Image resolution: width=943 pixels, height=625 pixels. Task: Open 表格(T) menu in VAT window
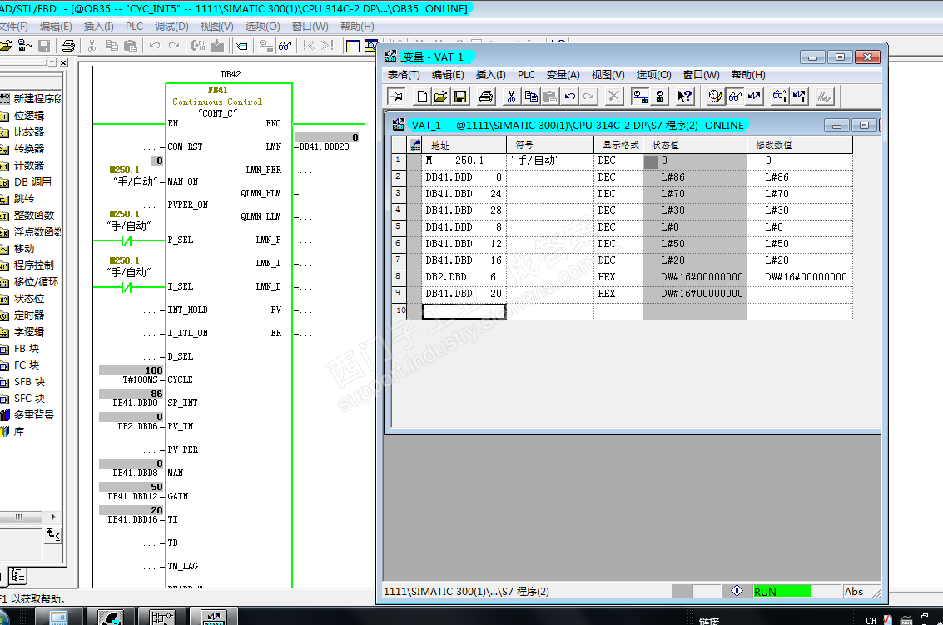[404, 75]
